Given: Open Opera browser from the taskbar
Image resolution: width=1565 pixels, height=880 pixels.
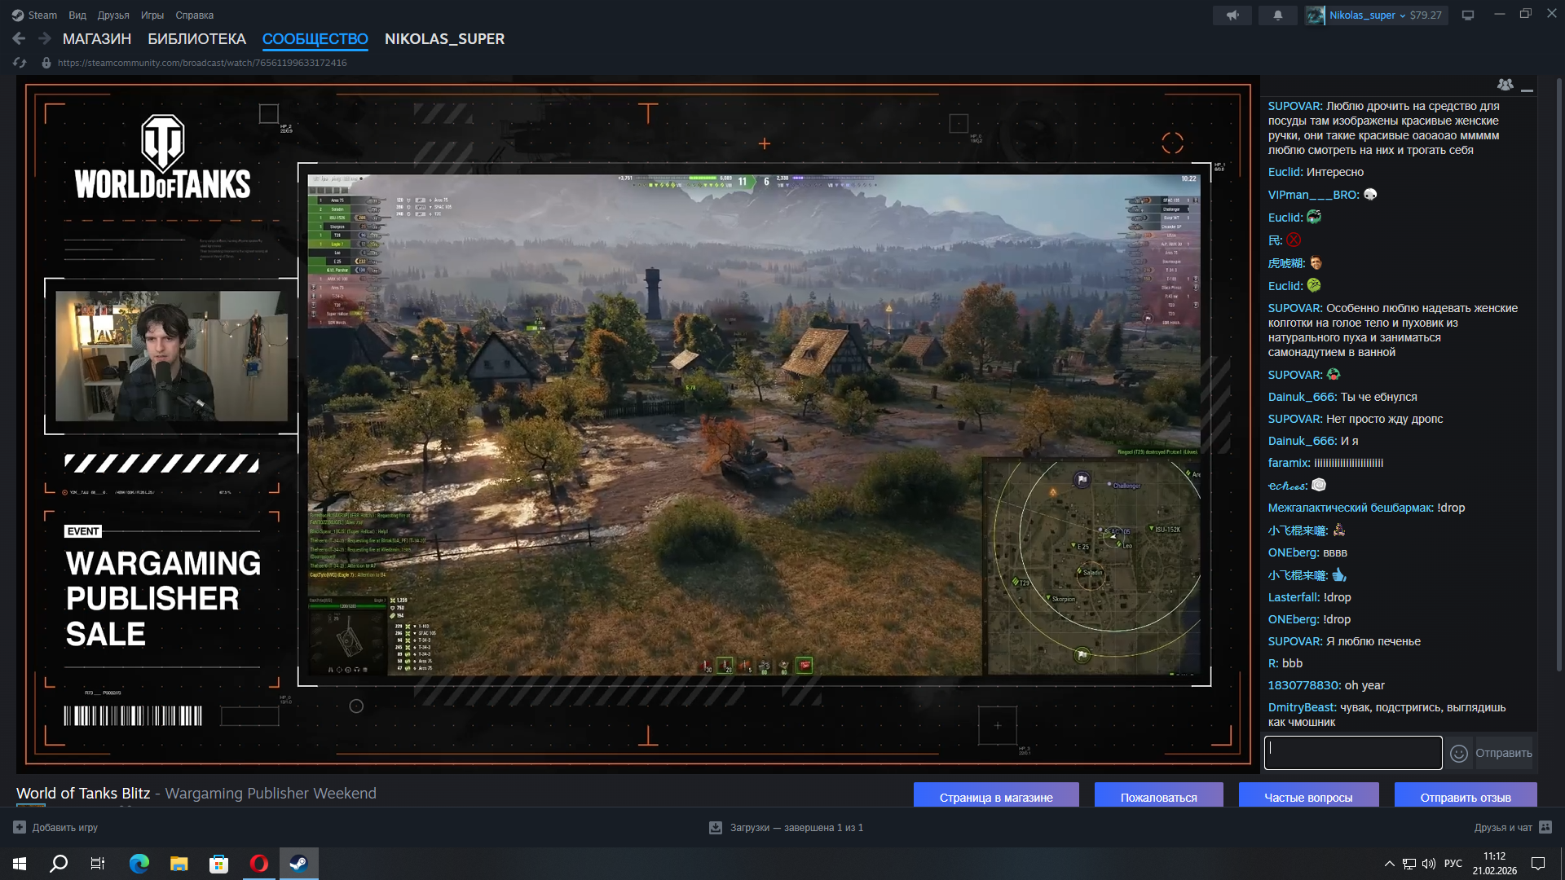Looking at the screenshot, I should click(x=259, y=864).
